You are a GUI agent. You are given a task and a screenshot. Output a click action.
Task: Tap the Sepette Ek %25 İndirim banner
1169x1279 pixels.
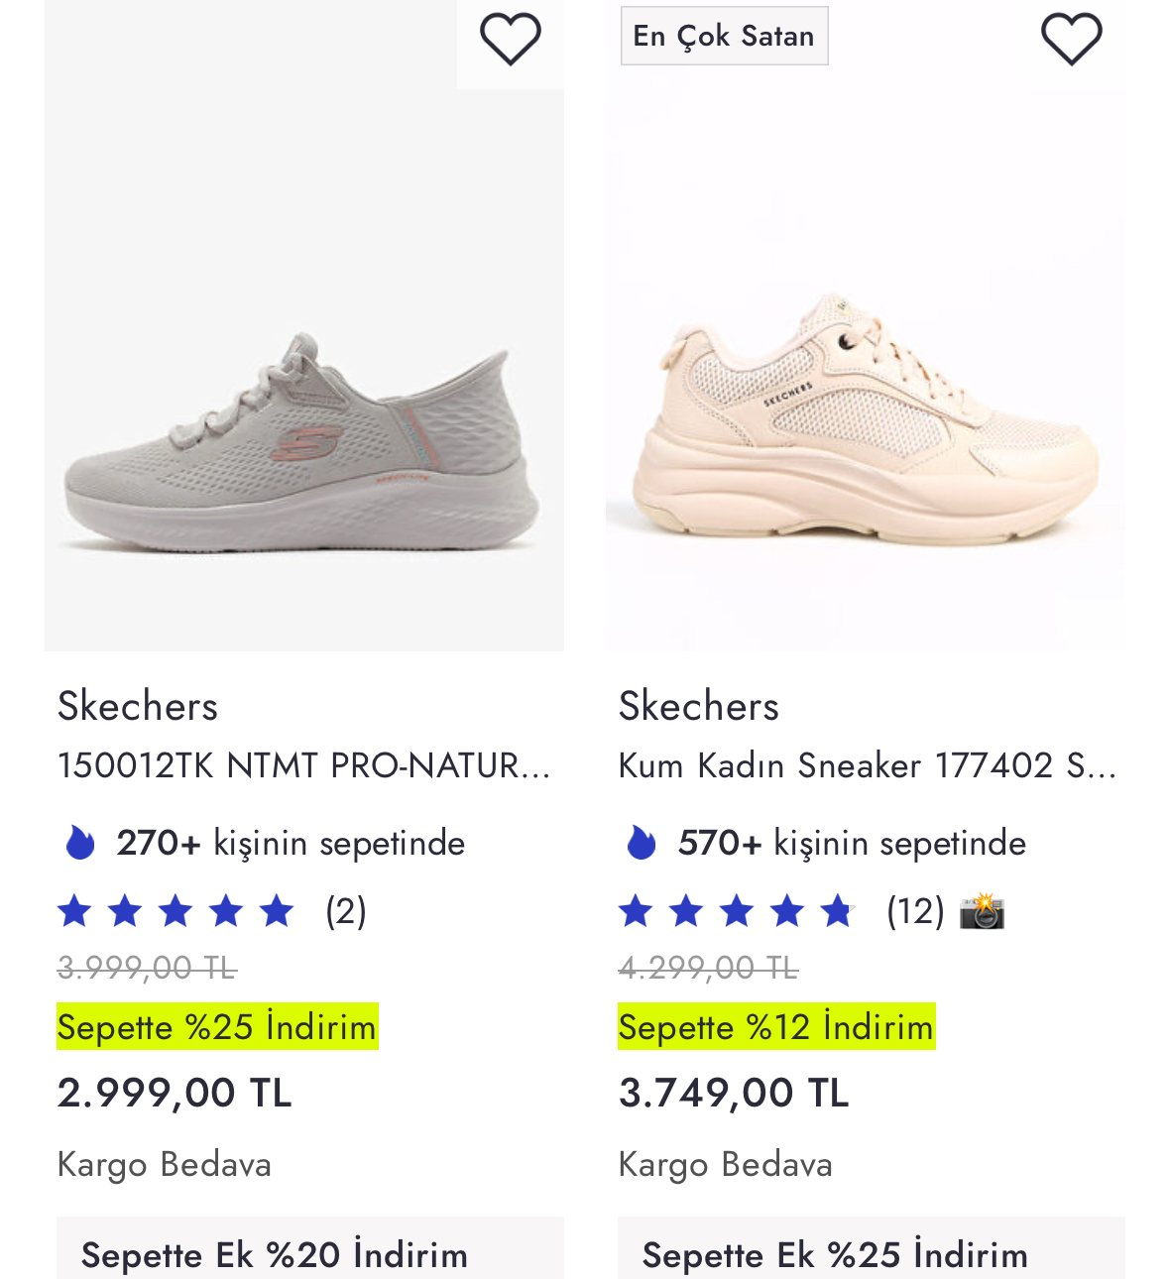tap(872, 1249)
